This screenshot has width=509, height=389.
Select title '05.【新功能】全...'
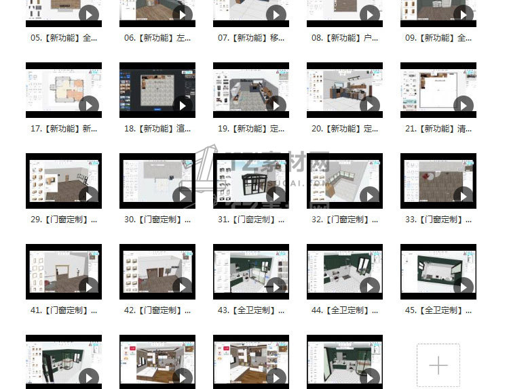64,38
